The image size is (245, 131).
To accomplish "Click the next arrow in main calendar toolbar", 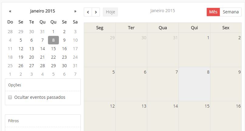I will coord(96,12).
